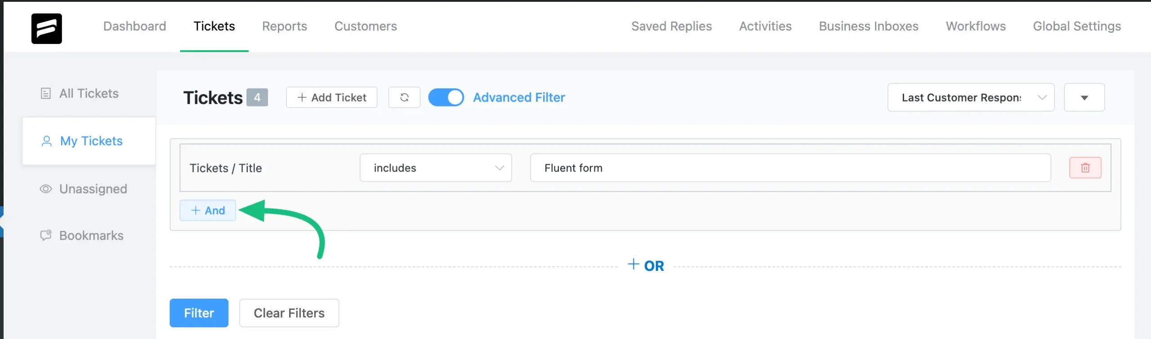This screenshot has width=1151, height=339.
Task: Open the includes operator dropdown
Action: 436,168
